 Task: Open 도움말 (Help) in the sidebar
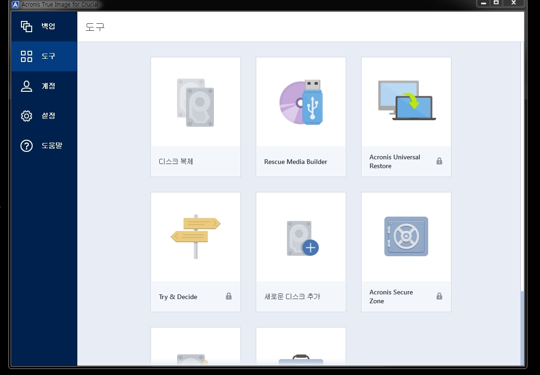click(44, 146)
